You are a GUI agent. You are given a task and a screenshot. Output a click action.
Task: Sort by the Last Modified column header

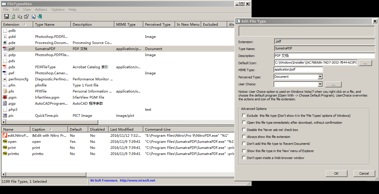point(126,130)
